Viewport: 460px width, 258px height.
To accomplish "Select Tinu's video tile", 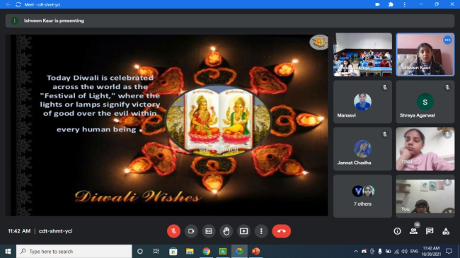I will (x=425, y=149).
